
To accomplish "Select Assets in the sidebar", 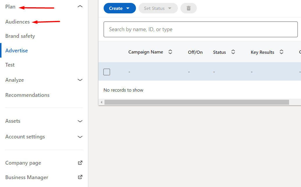I will pos(13,121).
